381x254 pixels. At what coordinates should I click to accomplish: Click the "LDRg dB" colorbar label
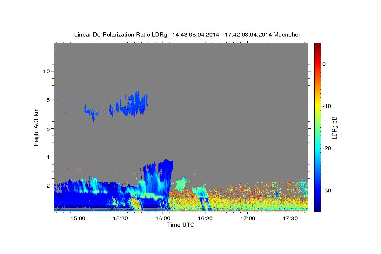click(x=334, y=128)
